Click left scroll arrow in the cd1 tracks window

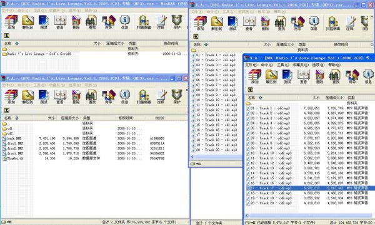tap(192, 157)
